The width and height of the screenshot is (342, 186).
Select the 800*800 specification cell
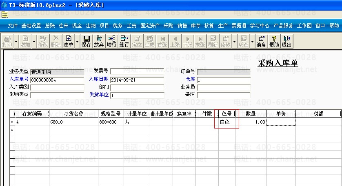pos(111,122)
